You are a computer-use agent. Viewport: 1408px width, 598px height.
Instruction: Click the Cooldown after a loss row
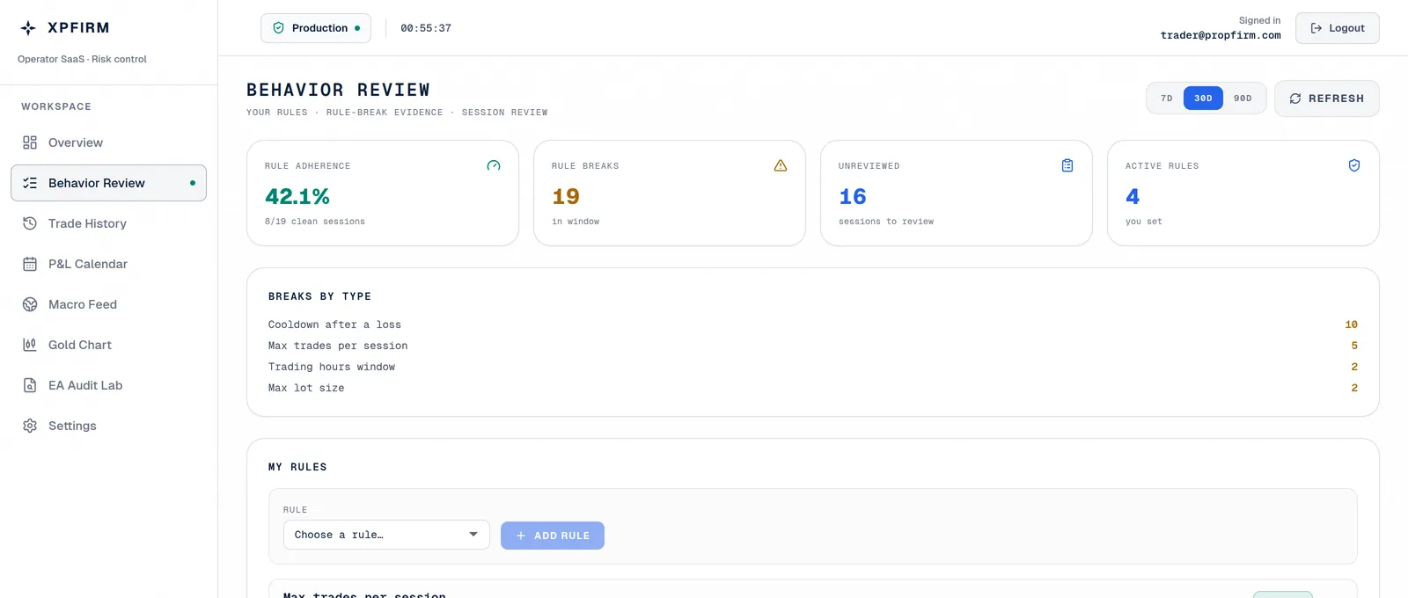click(x=813, y=325)
